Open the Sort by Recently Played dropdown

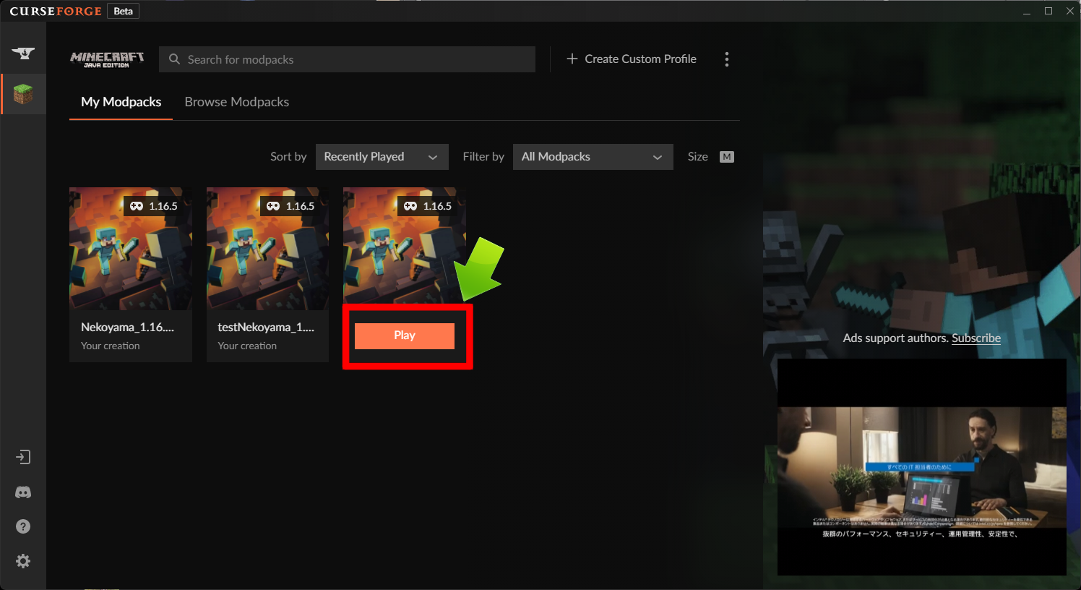click(x=382, y=157)
